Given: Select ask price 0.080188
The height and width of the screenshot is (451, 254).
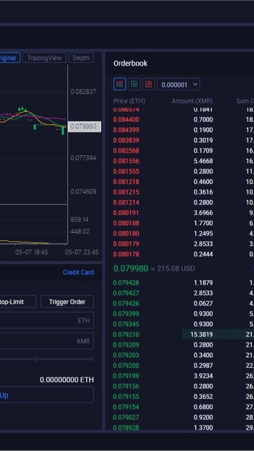Looking at the screenshot, I should (x=126, y=223).
